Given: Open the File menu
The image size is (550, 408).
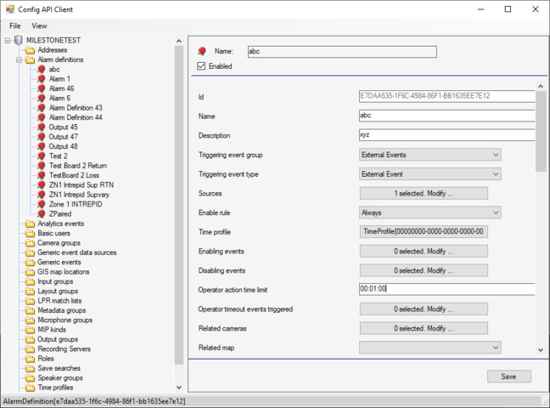Looking at the screenshot, I should 15,25.
